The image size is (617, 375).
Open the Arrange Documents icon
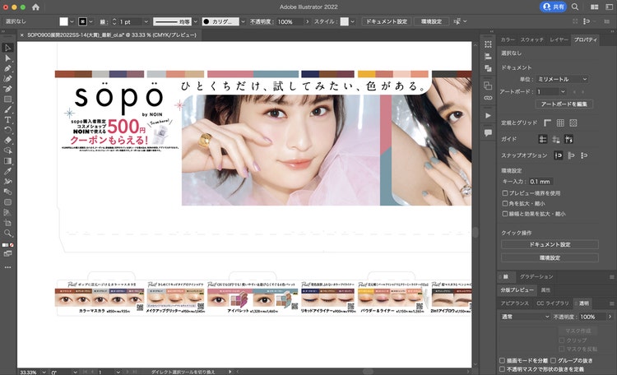point(594,7)
